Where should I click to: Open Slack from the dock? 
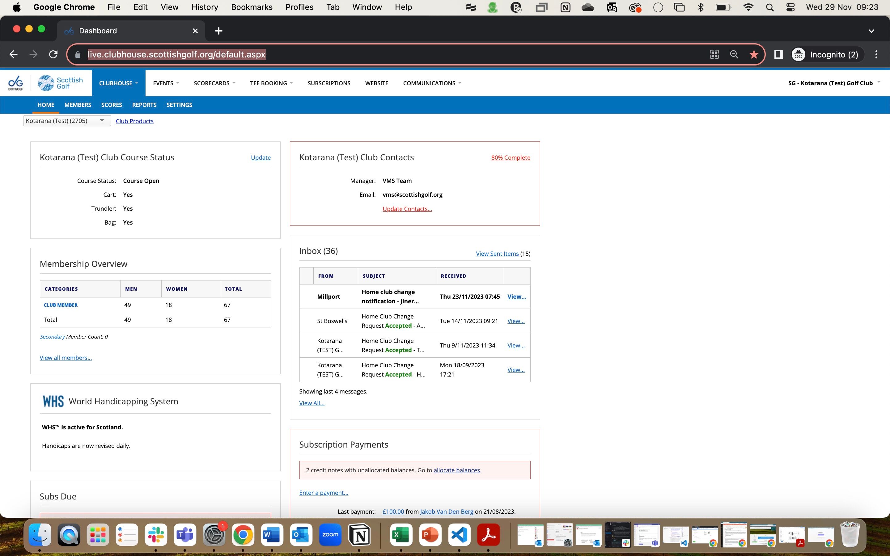pyautogui.click(x=156, y=535)
